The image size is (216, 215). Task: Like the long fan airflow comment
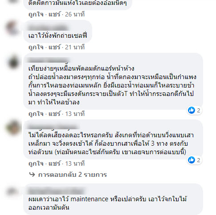(36, 114)
